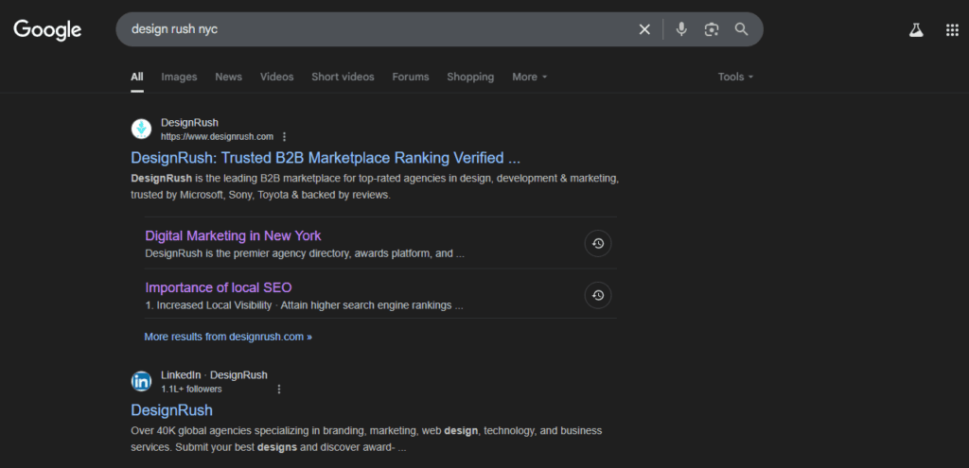Image resolution: width=969 pixels, height=468 pixels.
Task: Click the DesignRush site favicon
Action: click(x=142, y=129)
